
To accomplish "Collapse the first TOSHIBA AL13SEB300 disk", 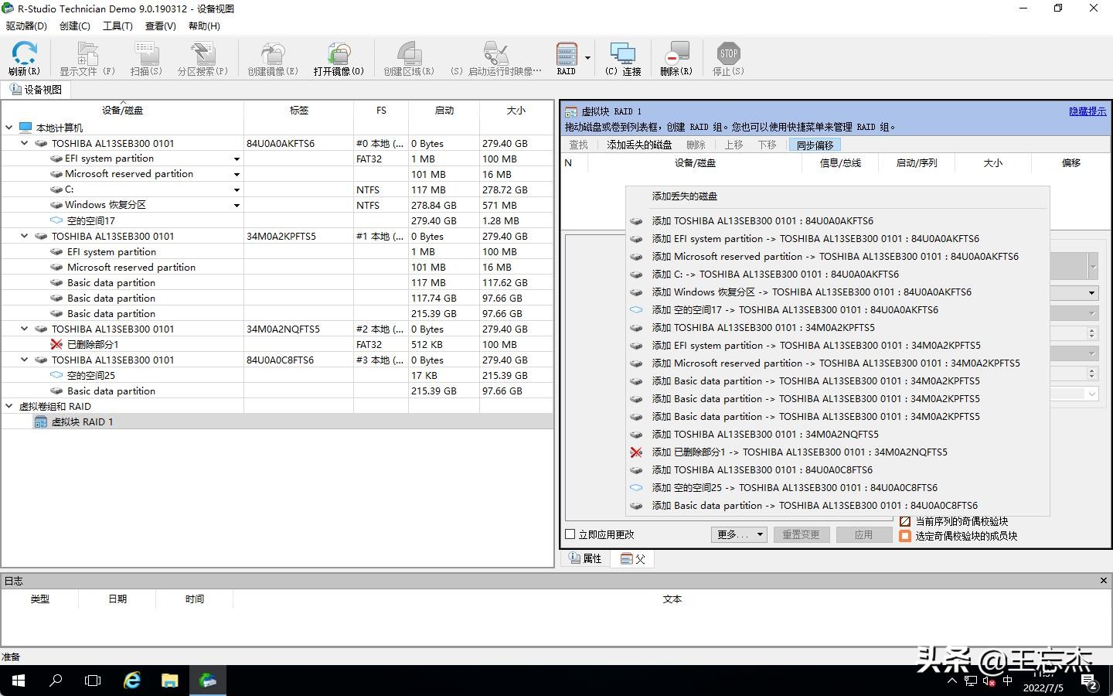I will [x=24, y=143].
